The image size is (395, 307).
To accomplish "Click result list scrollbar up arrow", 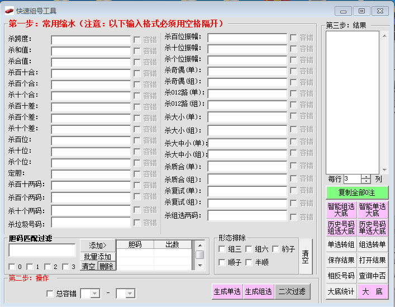I will [384, 36].
